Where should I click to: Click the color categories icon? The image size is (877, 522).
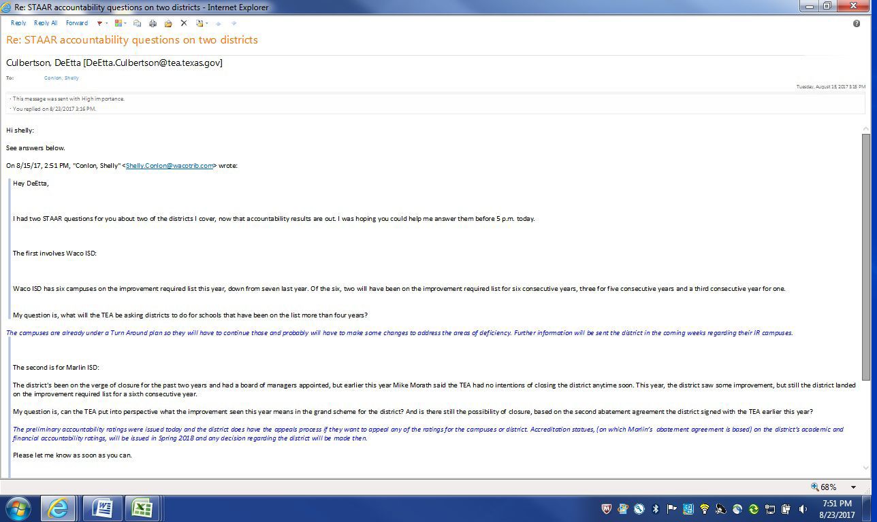click(x=118, y=23)
